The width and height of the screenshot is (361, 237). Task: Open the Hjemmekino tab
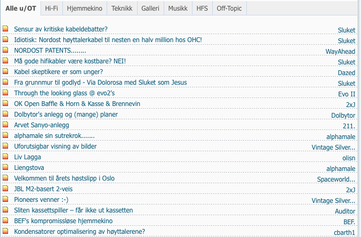tap(85, 9)
